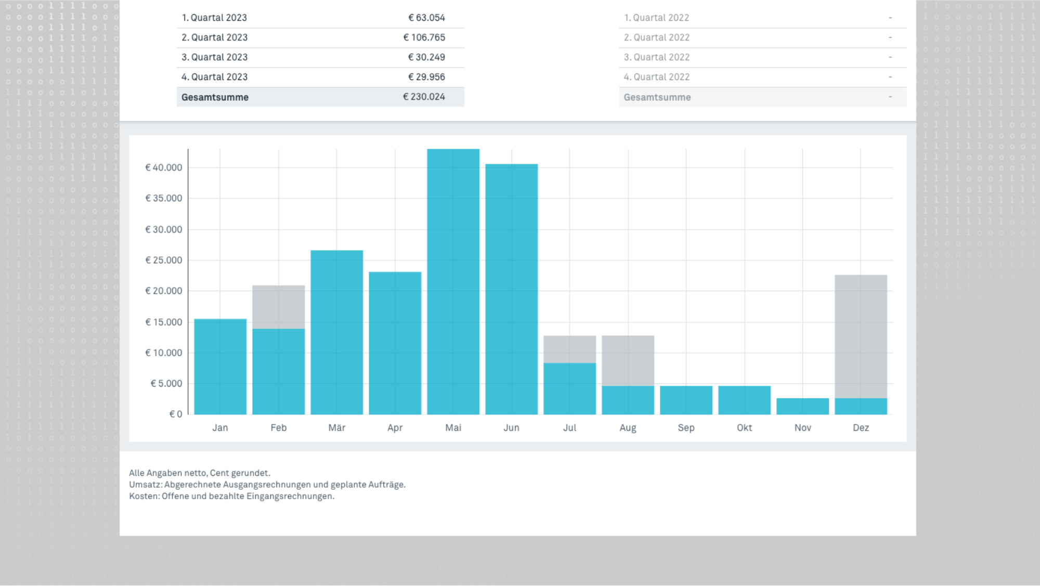Click the value € 30.249

coord(426,57)
